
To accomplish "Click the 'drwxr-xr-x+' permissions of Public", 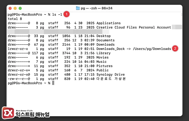I will 19,70.
